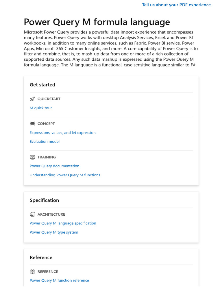The width and height of the screenshot is (222, 296).
Task: Open Power Query M language specification
Action: tap(63, 223)
